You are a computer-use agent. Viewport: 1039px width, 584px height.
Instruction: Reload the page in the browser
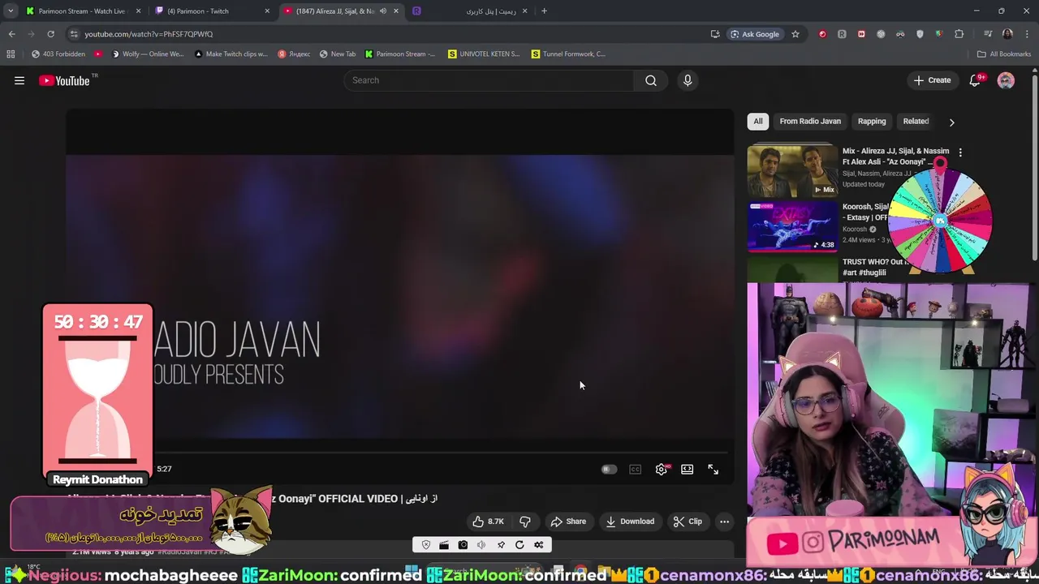[x=50, y=34]
